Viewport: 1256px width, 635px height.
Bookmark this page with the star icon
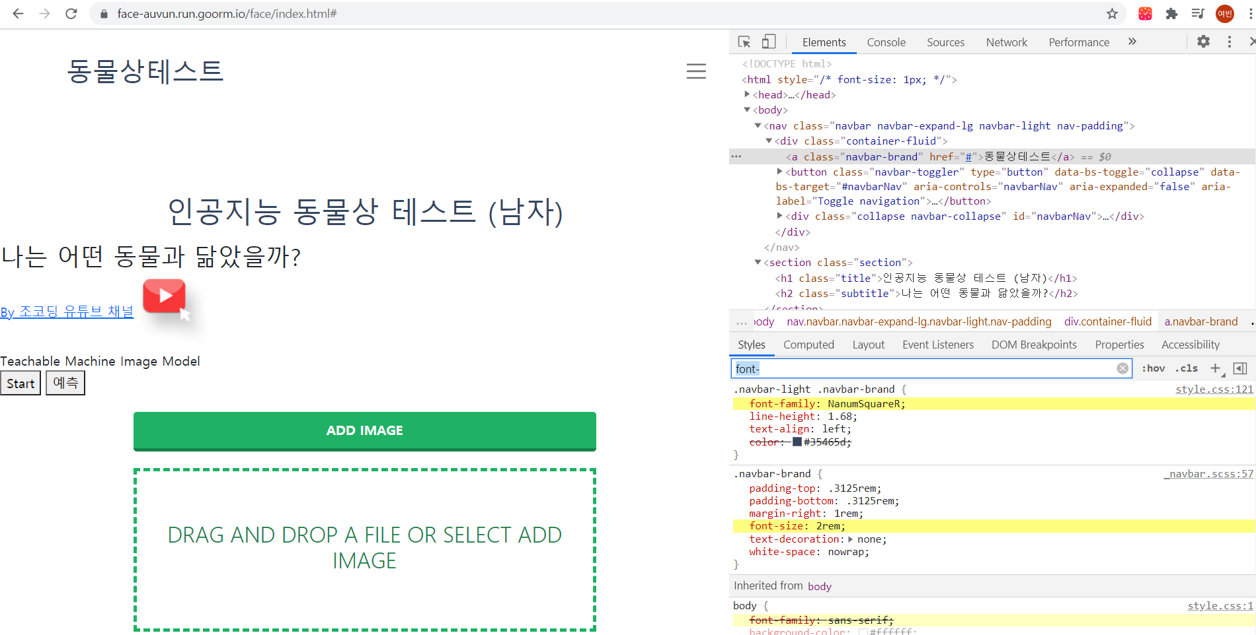click(x=1112, y=13)
